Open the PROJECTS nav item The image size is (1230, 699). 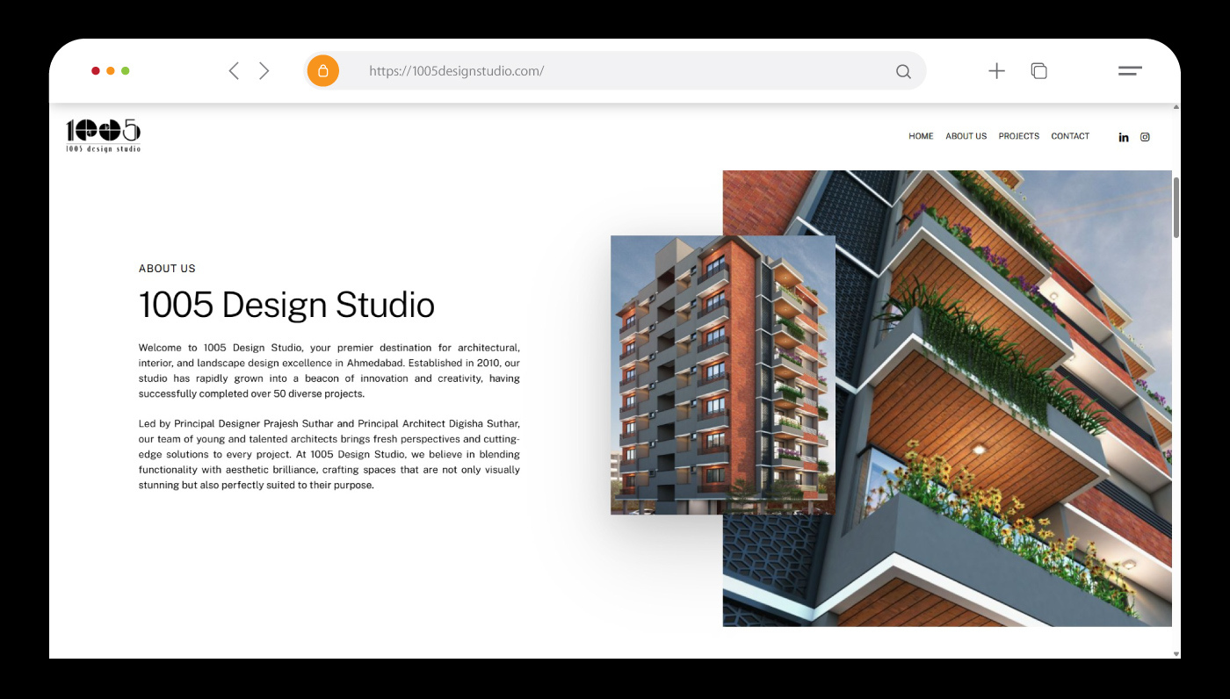coord(1019,136)
